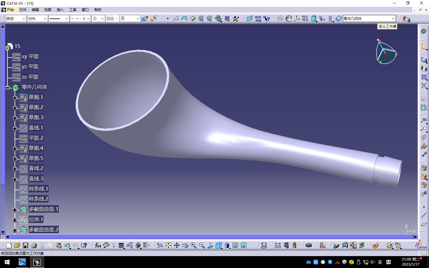
Task: Open the 帮助 menu
Action: pyautogui.click(x=98, y=10)
